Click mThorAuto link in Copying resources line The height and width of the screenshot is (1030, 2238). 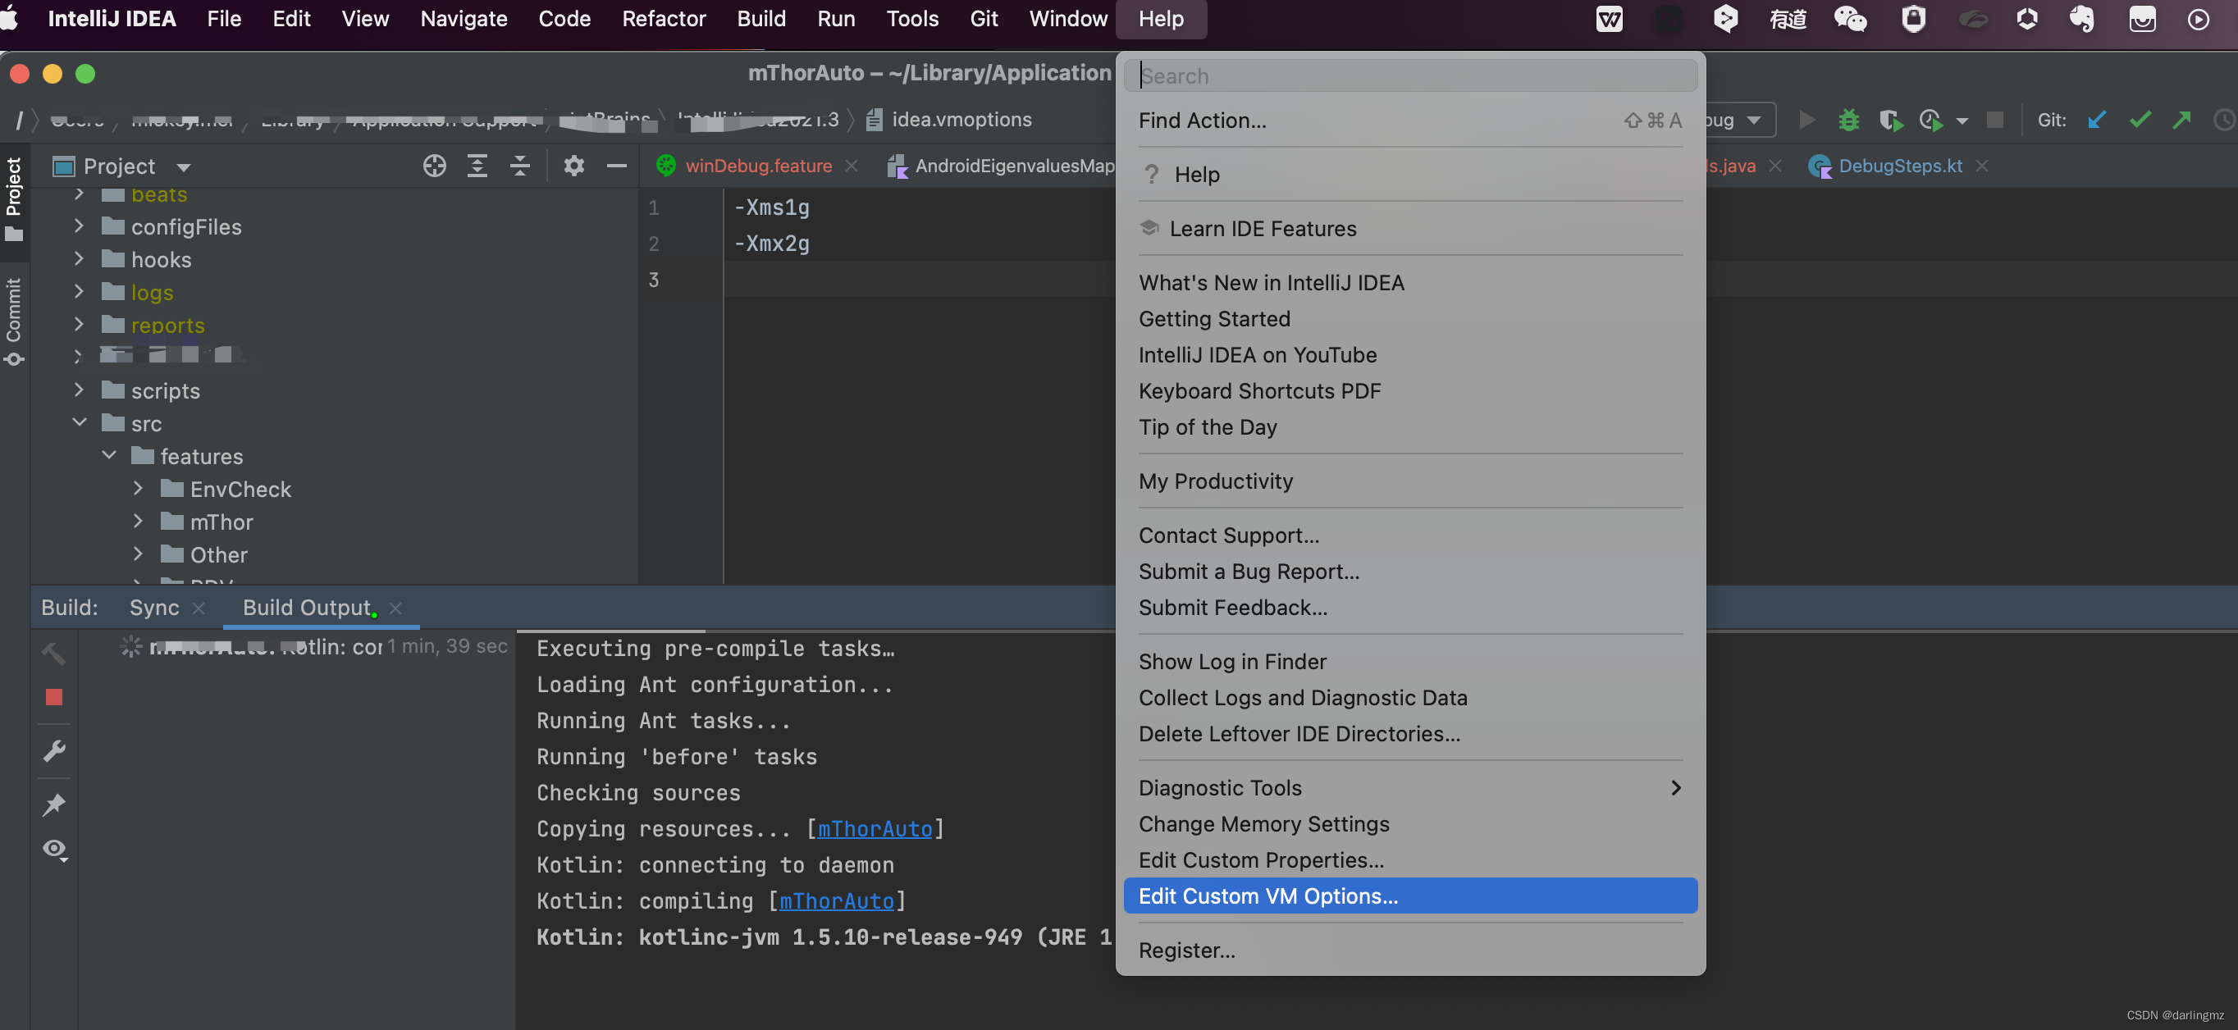click(x=874, y=828)
